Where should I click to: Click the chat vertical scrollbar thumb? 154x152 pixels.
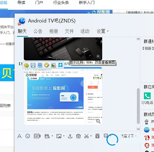tap(138, 106)
